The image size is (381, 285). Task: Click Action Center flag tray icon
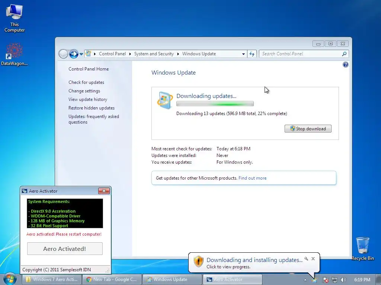click(325, 280)
